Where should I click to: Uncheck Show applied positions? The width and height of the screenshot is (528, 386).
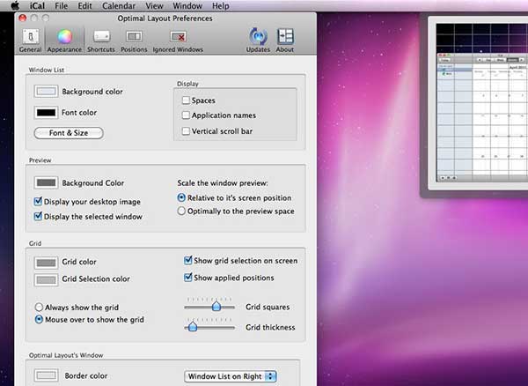point(188,278)
